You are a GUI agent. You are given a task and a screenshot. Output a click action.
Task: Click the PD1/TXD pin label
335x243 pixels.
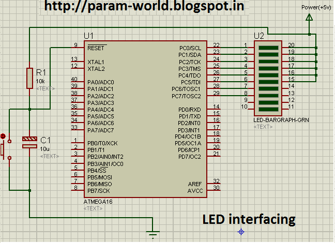pyautogui.click(x=190, y=116)
